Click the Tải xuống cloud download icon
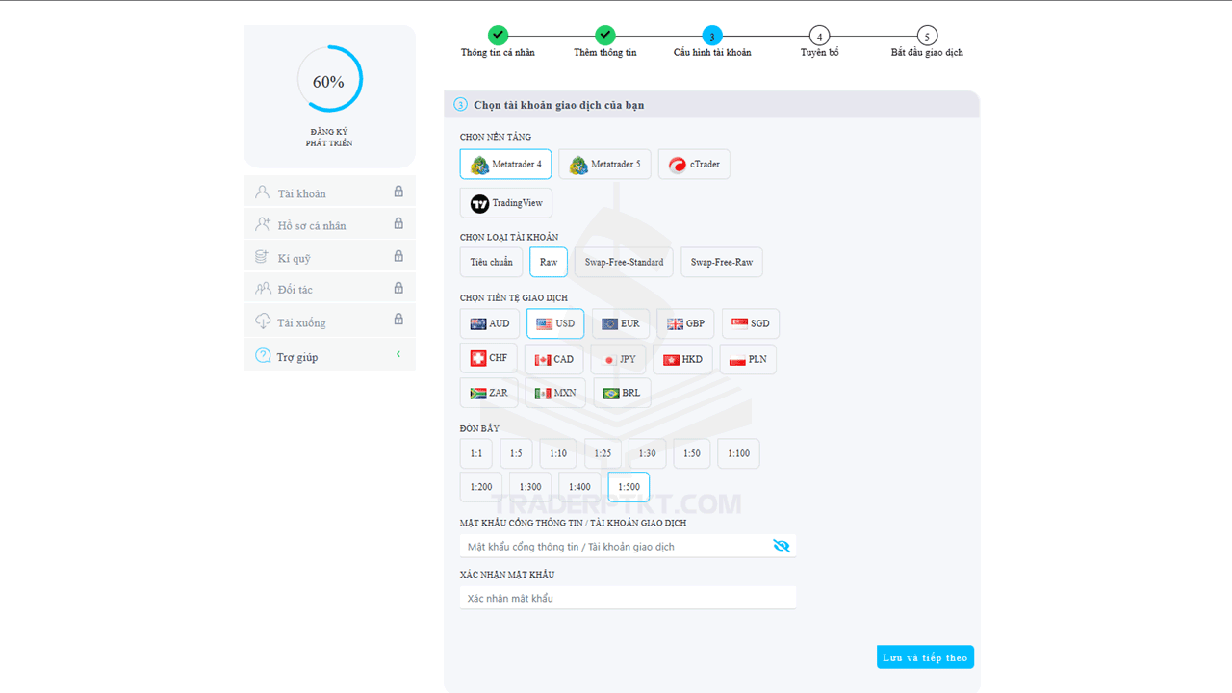Screen dimensions: 1232x693 click(263, 321)
